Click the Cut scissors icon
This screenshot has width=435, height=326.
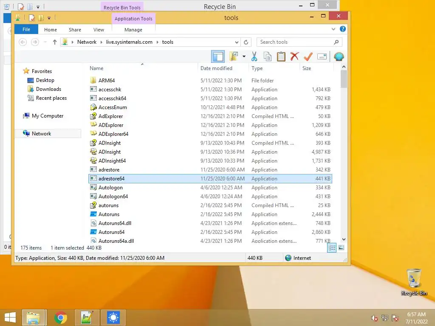254,56
